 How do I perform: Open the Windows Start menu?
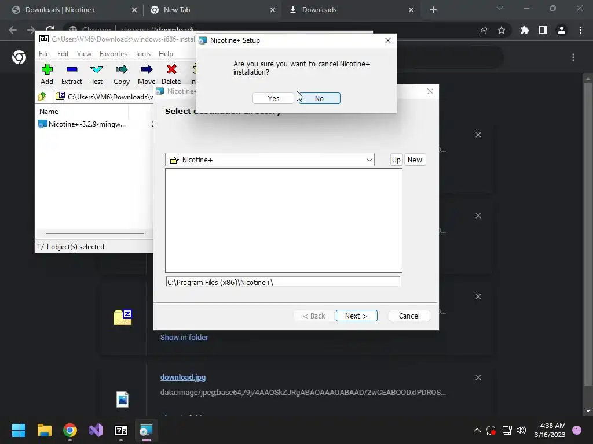tap(19, 430)
